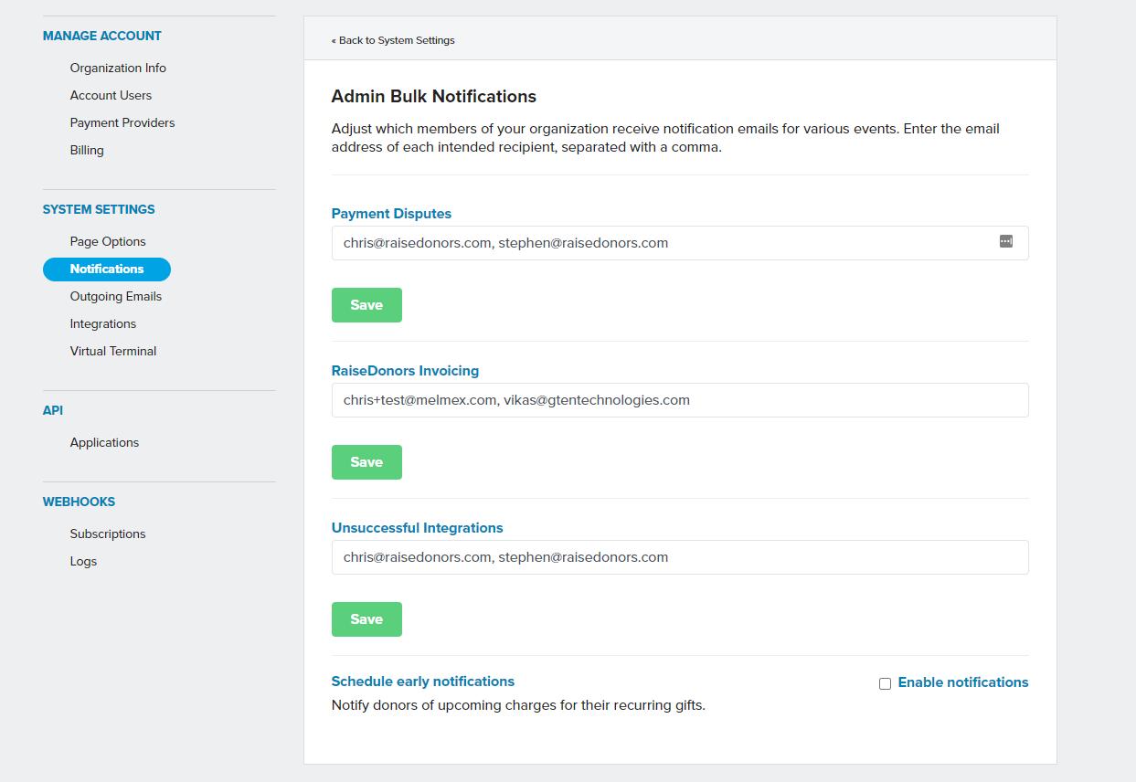Save the Payment Disputes recipients
Screen dimensions: 1136x782
click(x=366, y=305)
